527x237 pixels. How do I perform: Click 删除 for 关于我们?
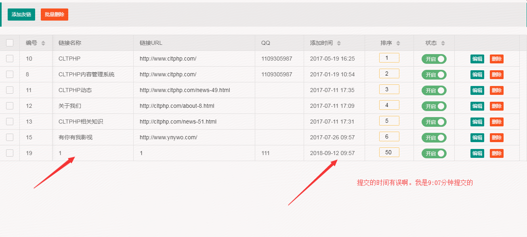497,106
